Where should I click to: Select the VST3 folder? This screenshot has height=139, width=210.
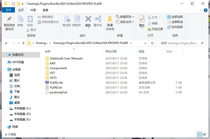[51, 78]
